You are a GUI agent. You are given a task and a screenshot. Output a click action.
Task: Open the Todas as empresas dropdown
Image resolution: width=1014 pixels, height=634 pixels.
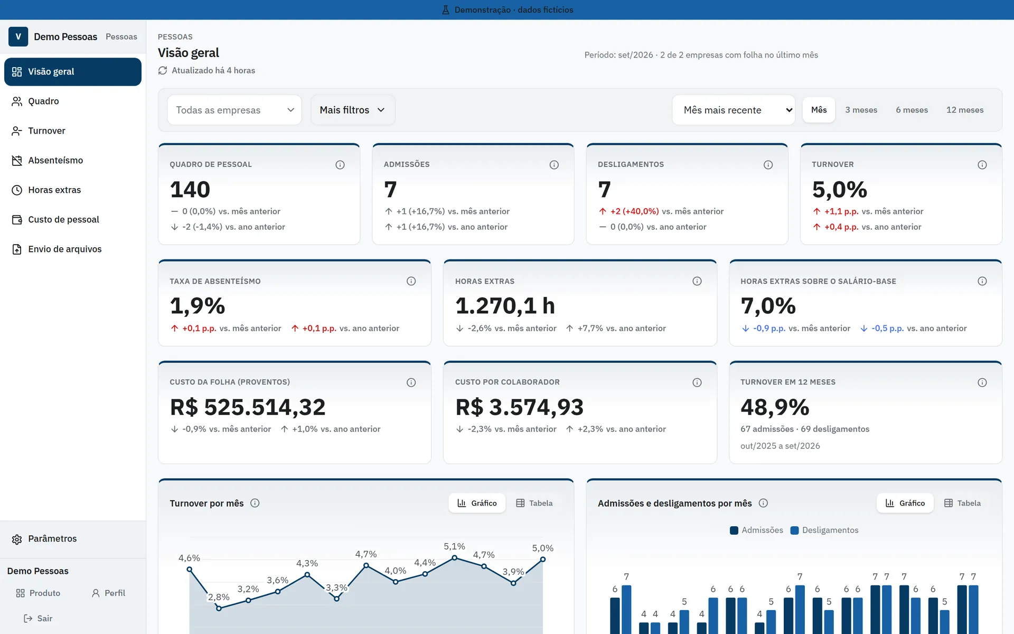(x=234, y=110)
